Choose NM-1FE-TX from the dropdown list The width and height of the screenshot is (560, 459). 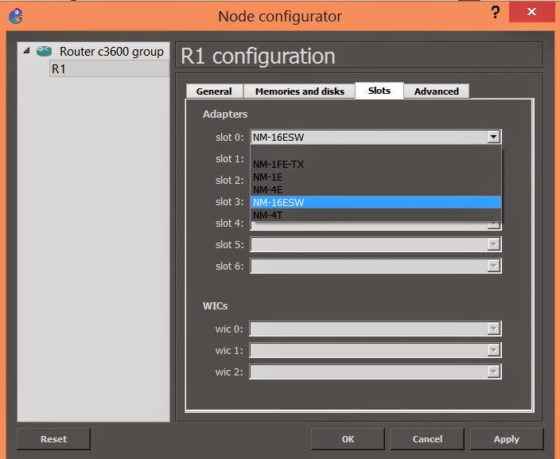(375, 165)
